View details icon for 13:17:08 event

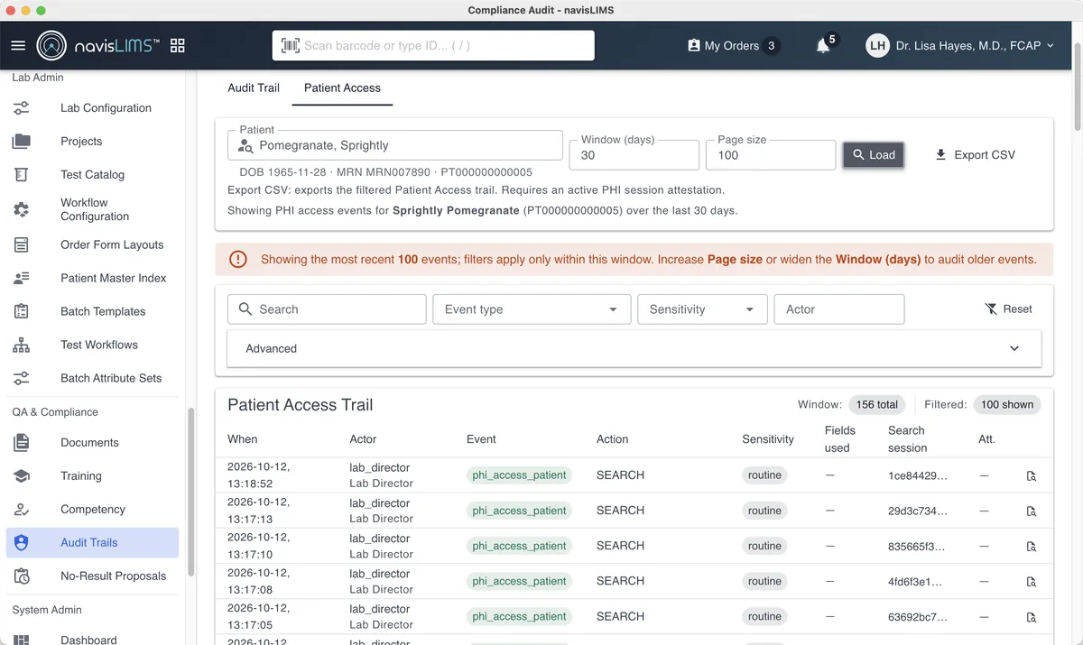(1032, 582)
